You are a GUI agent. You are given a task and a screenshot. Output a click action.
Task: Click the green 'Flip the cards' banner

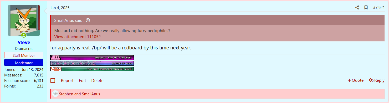tap(92, 69)
